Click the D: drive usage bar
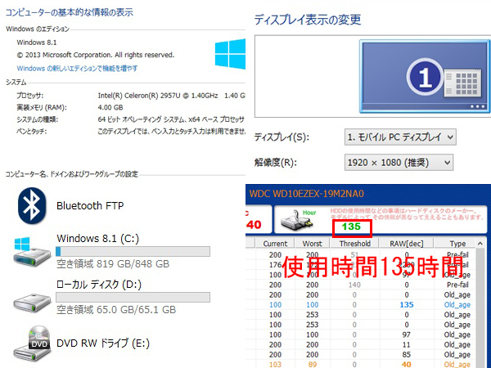This screenshot has width=491, height=368. click(133, 297)
